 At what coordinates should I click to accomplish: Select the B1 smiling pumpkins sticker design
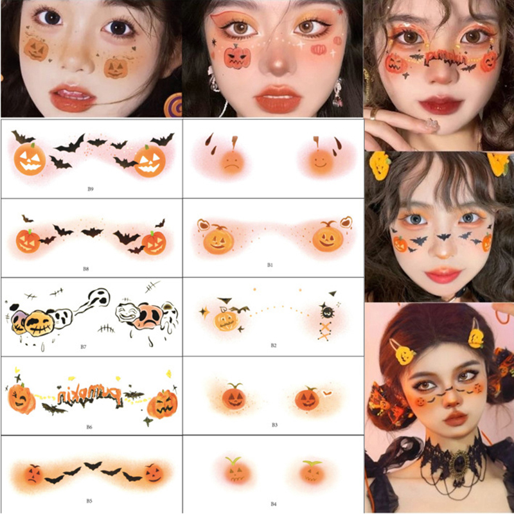pyautogui.click(x=273, y=238)
